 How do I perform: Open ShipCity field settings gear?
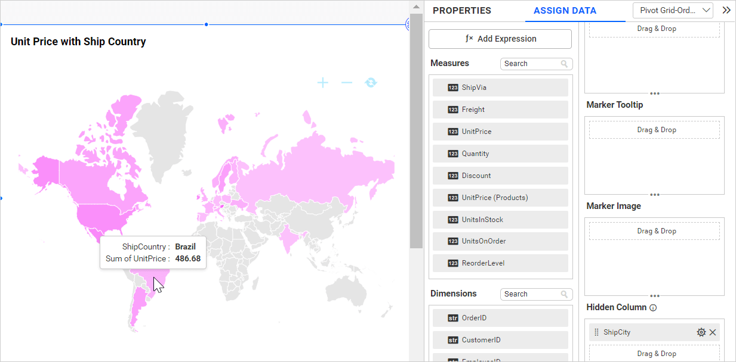(x=701, y=332)
